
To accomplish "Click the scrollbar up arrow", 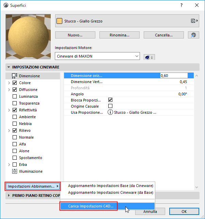I will click(x=196, y=76).
